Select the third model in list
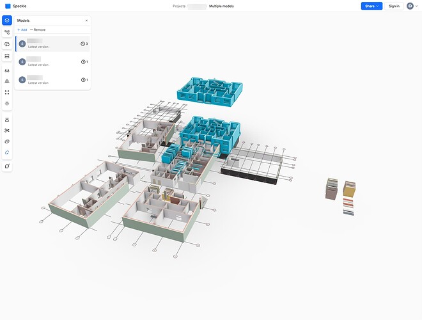The height and width of the screenshot is (320, 422). [48, 80]
